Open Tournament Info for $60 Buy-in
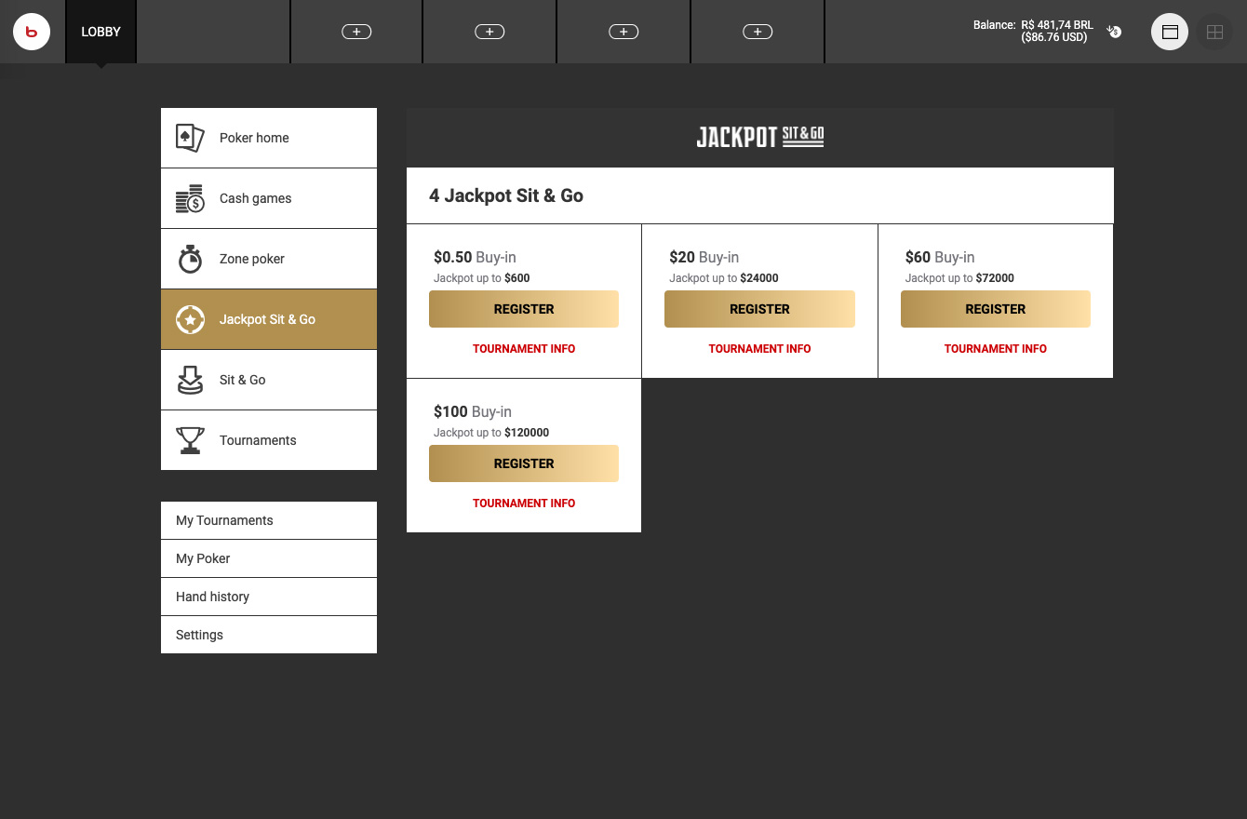The width and height of the screenshot is (1247, 819). click(996, 349)
